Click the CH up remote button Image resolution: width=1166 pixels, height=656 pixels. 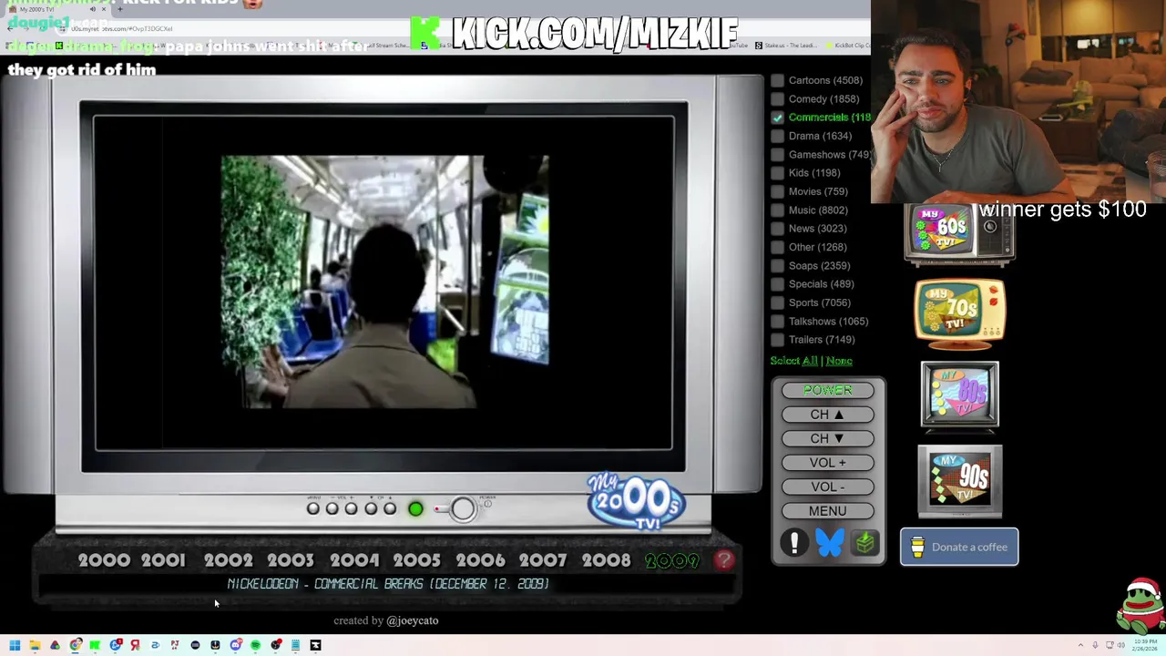[827, 415]
